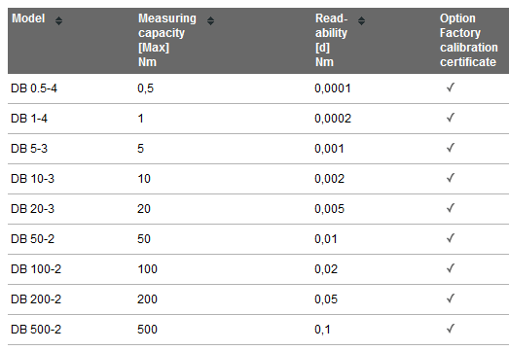509x351 pixels.
Task: Click the DB 1-4 calibration checkmark
Action: pyautogui.click(x=451, y=118)
